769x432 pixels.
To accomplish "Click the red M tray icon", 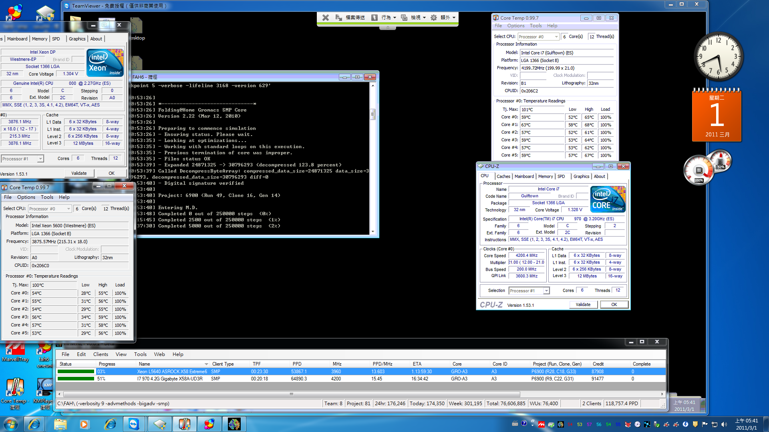I will (541, 424).
